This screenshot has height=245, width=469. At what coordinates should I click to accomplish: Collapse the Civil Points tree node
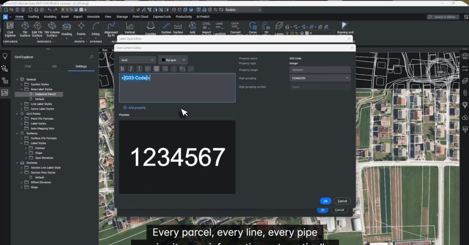[17, 114]
